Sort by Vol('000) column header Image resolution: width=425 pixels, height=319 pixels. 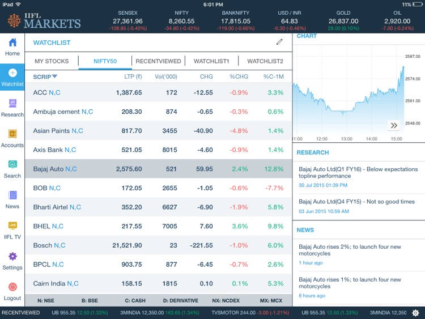pyautogui.click(x=166, y=76)
